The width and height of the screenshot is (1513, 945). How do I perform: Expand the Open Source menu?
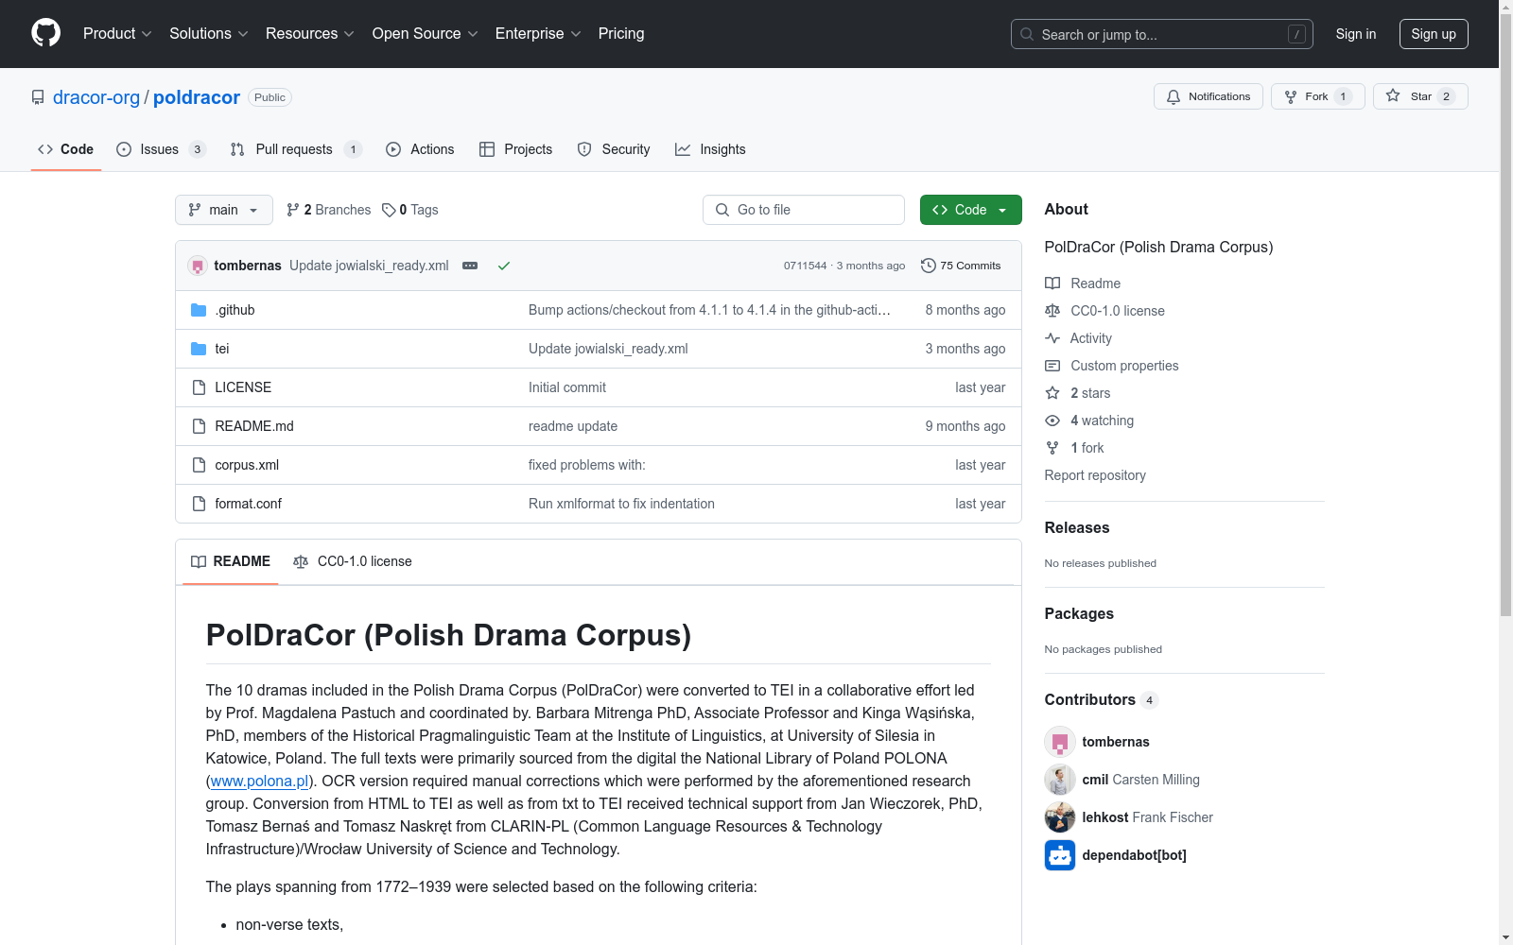coord(426,33)
